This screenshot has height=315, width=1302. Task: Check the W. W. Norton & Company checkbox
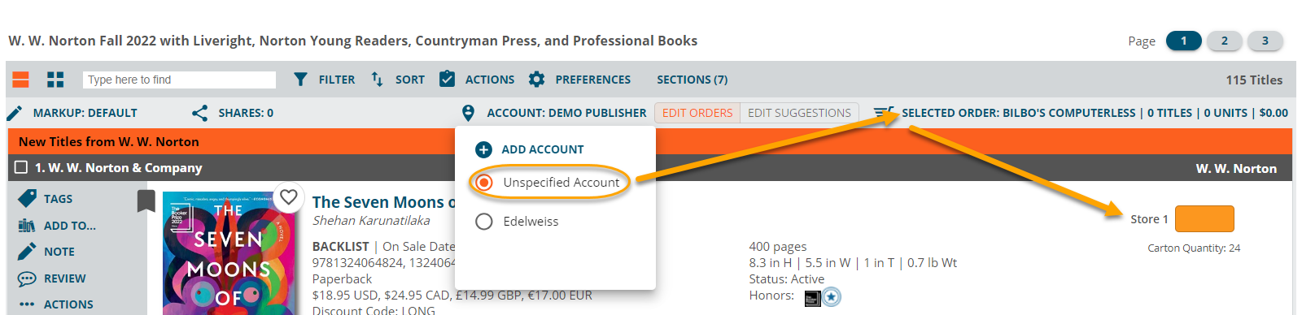point(21,167)
